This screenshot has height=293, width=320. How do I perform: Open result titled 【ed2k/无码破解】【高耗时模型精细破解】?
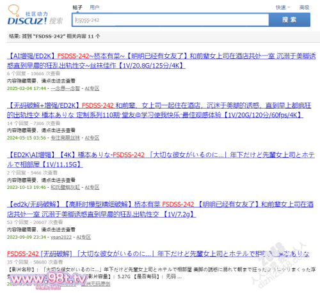[x=160, y=209]
